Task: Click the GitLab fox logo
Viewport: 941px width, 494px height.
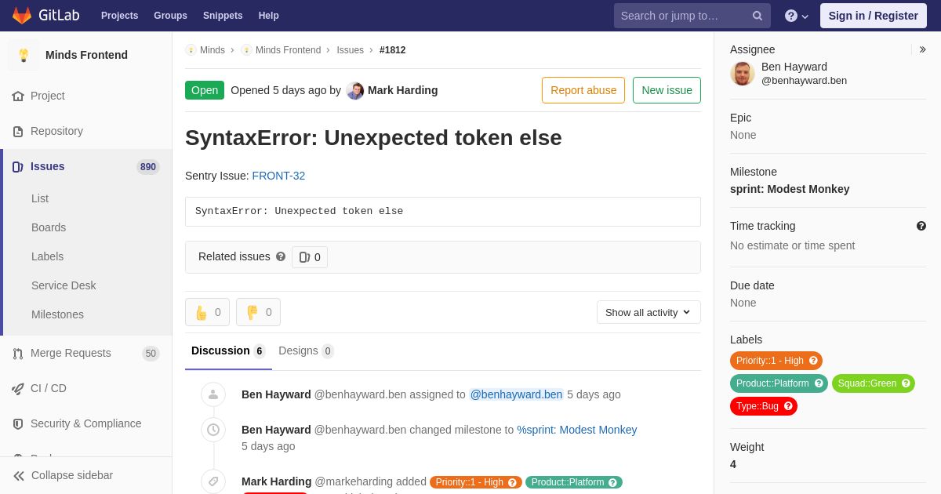Action: tap(22, 16)
